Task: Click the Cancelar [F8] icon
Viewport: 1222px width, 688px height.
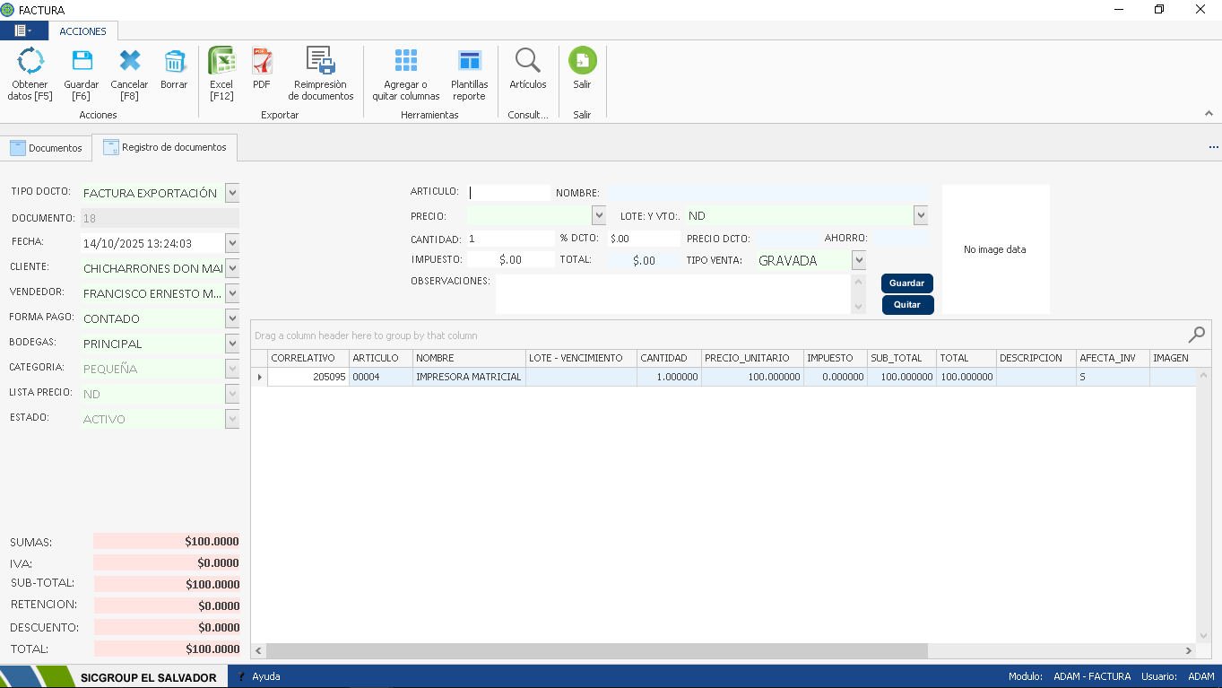Action: point(129,62)
